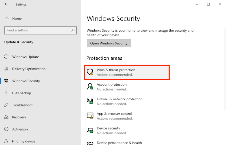The height and width of the screenshot is (145, 226).
Task: Open the Activation settings page
Action: [x=20, y=129]
